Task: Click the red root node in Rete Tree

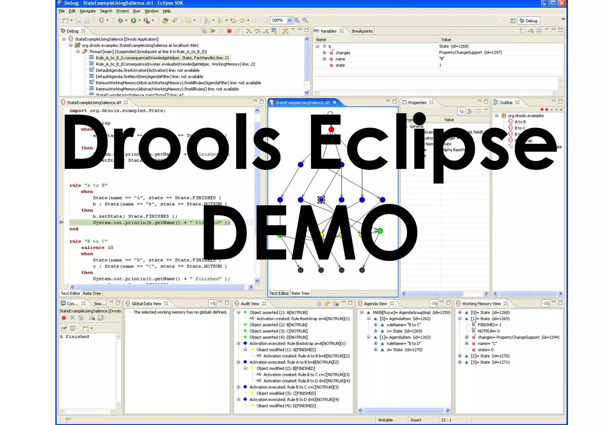Action: coord(331,129)
